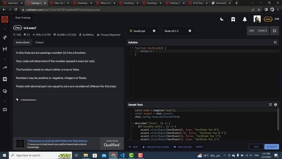282x159 pixels.
Task: Click the browser back arrow
Action: point(4,10)
